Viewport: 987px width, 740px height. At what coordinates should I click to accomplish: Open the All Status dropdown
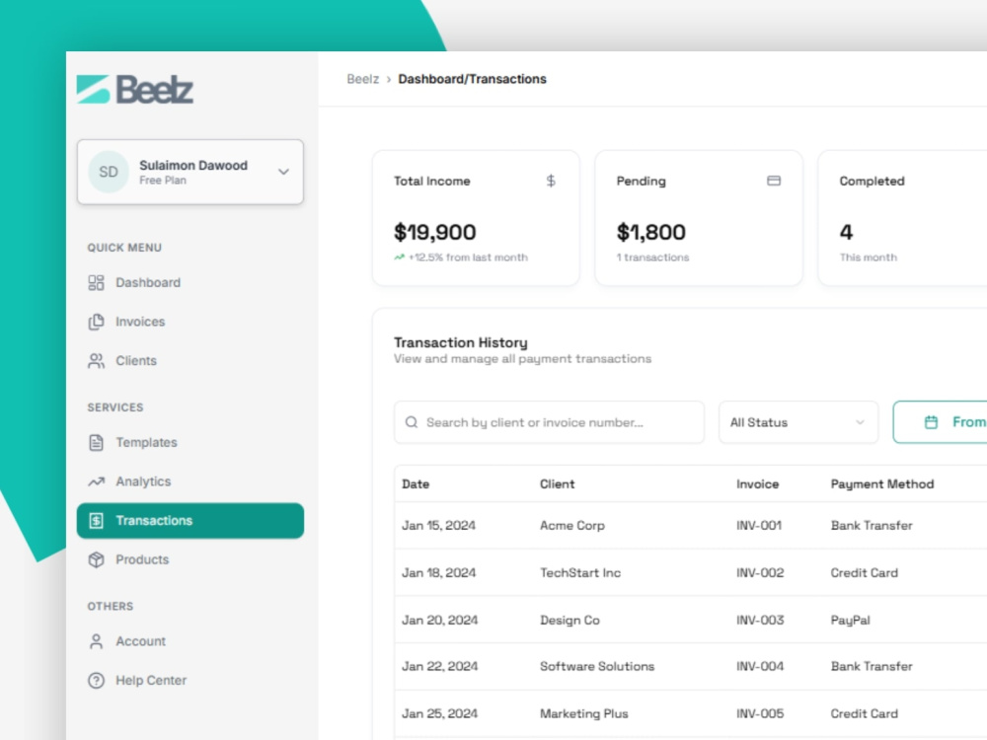click(x=798, y=422)
